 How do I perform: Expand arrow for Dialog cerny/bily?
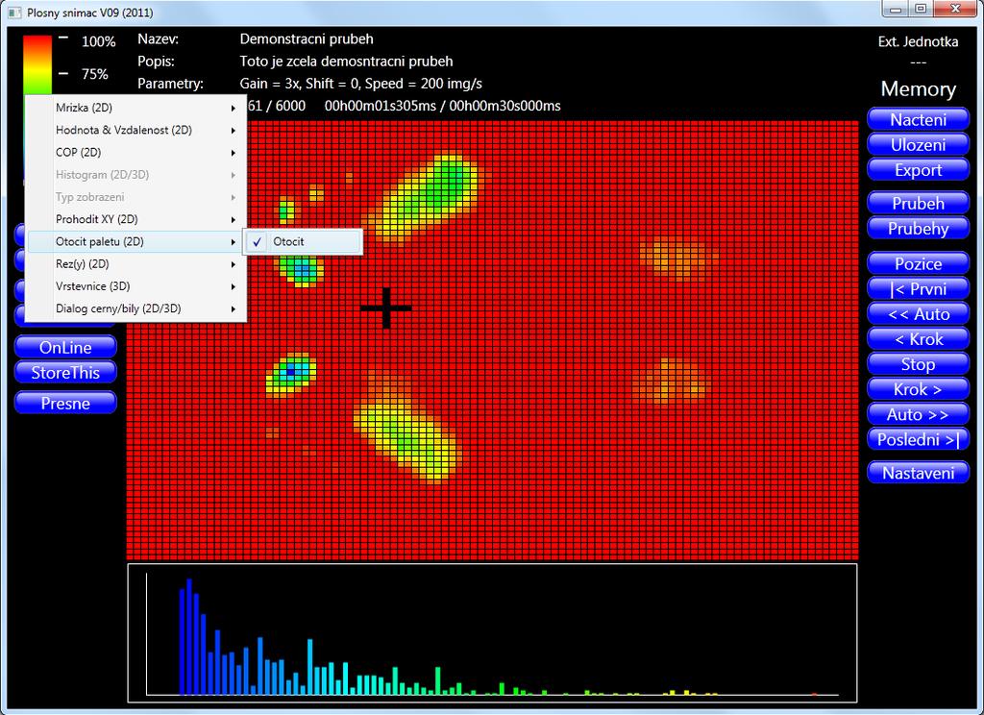pyautogui.click(x=233, y=308)
